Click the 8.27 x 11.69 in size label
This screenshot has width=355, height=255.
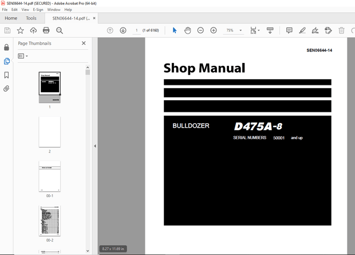pos(113,249)
